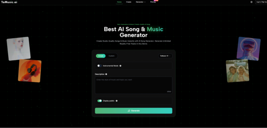Click the ToMusic.ai logo

[9, 2]
